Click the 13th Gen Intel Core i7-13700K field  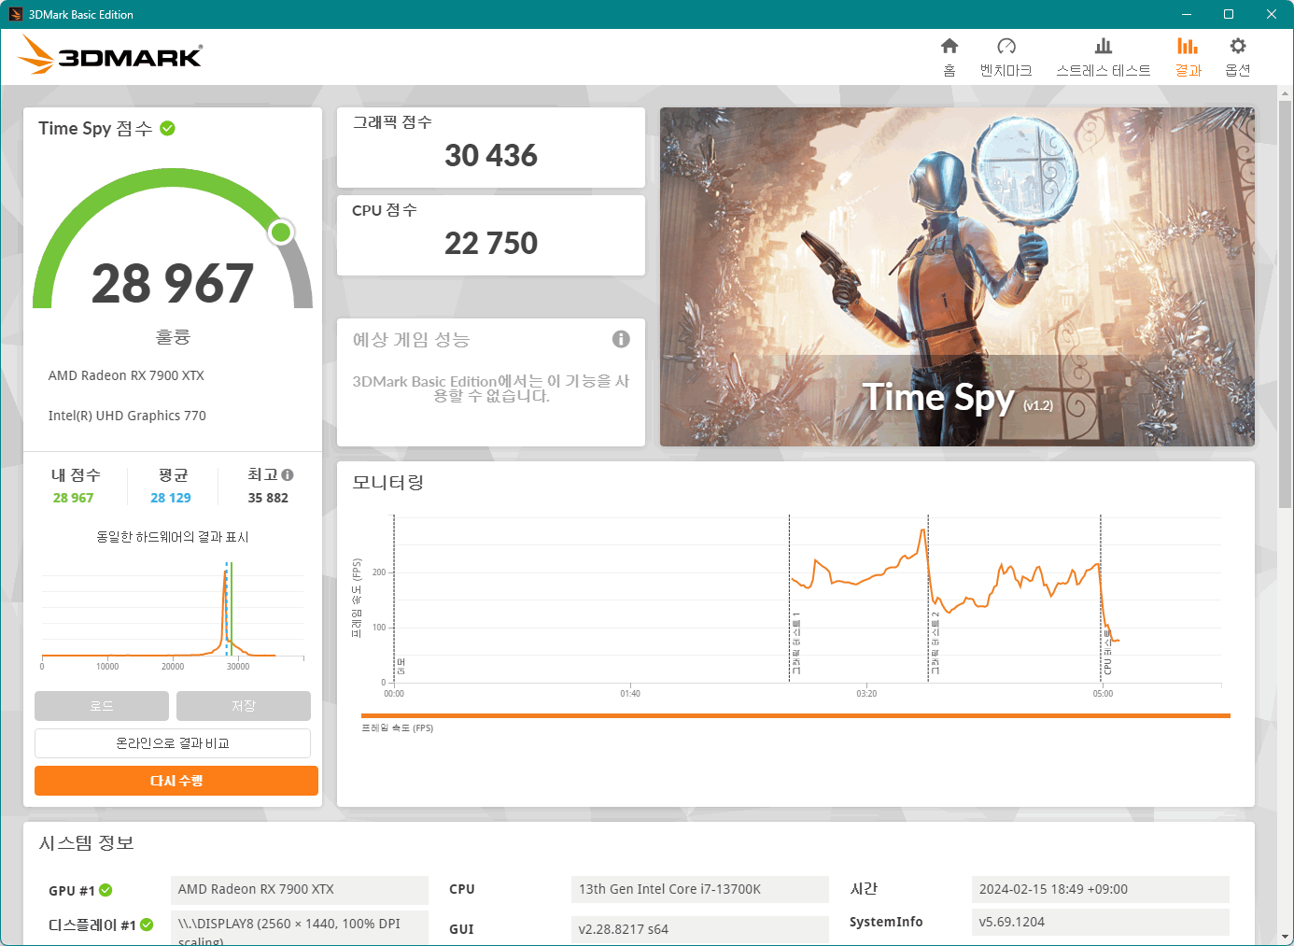(700, 889)
